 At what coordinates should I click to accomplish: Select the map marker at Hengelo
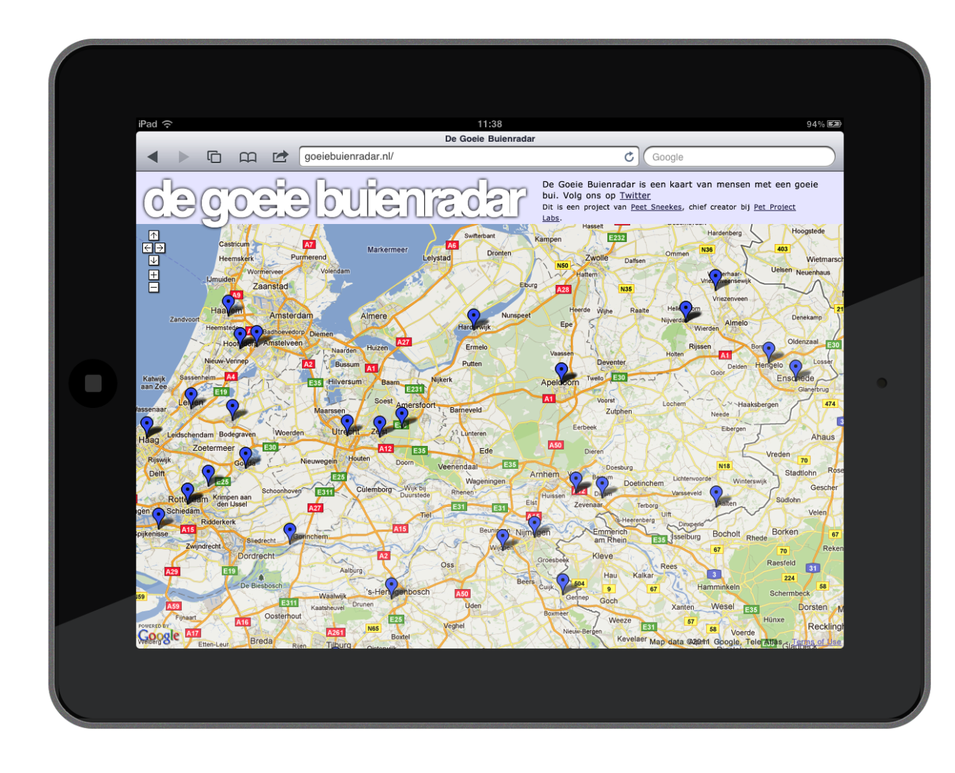769,351
